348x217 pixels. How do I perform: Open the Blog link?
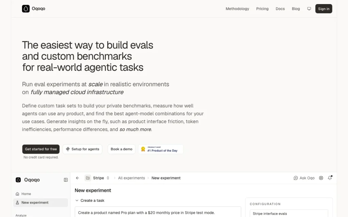[x=296, y=9]
